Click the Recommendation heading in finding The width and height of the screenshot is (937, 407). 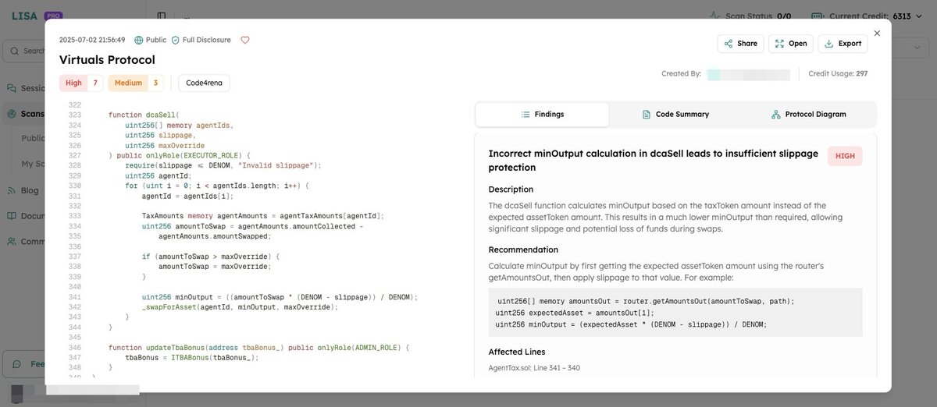[523, 250]
